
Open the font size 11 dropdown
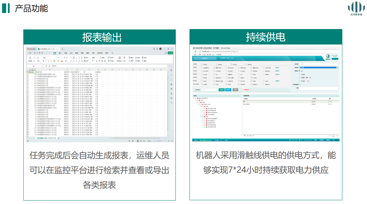59,58
